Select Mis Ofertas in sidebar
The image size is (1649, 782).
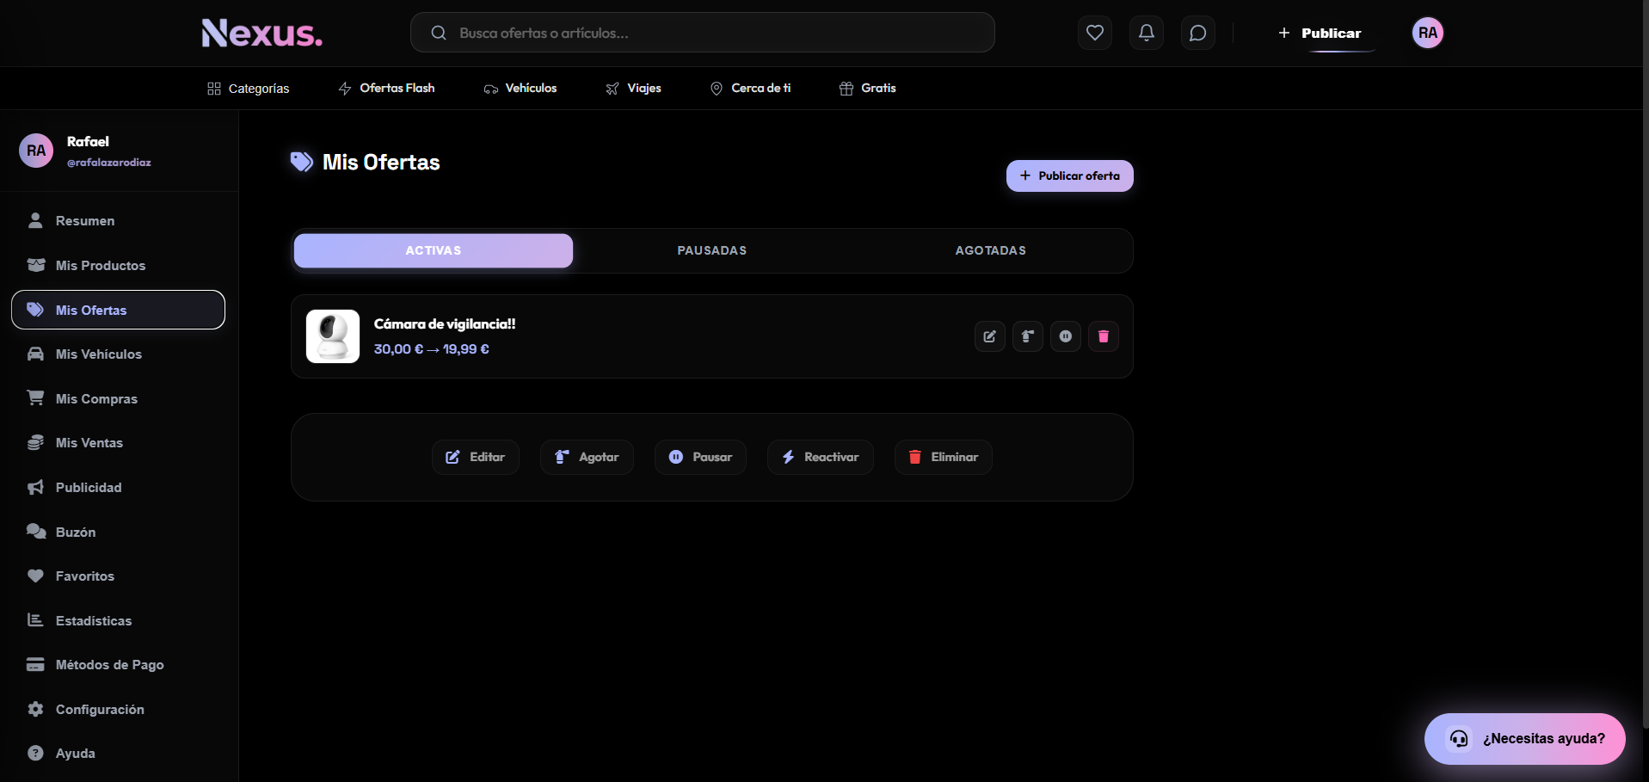click(119, 310)
